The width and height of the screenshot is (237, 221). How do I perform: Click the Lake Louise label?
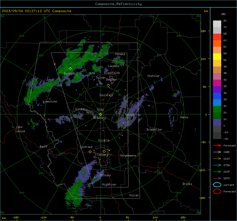(20, 129)
